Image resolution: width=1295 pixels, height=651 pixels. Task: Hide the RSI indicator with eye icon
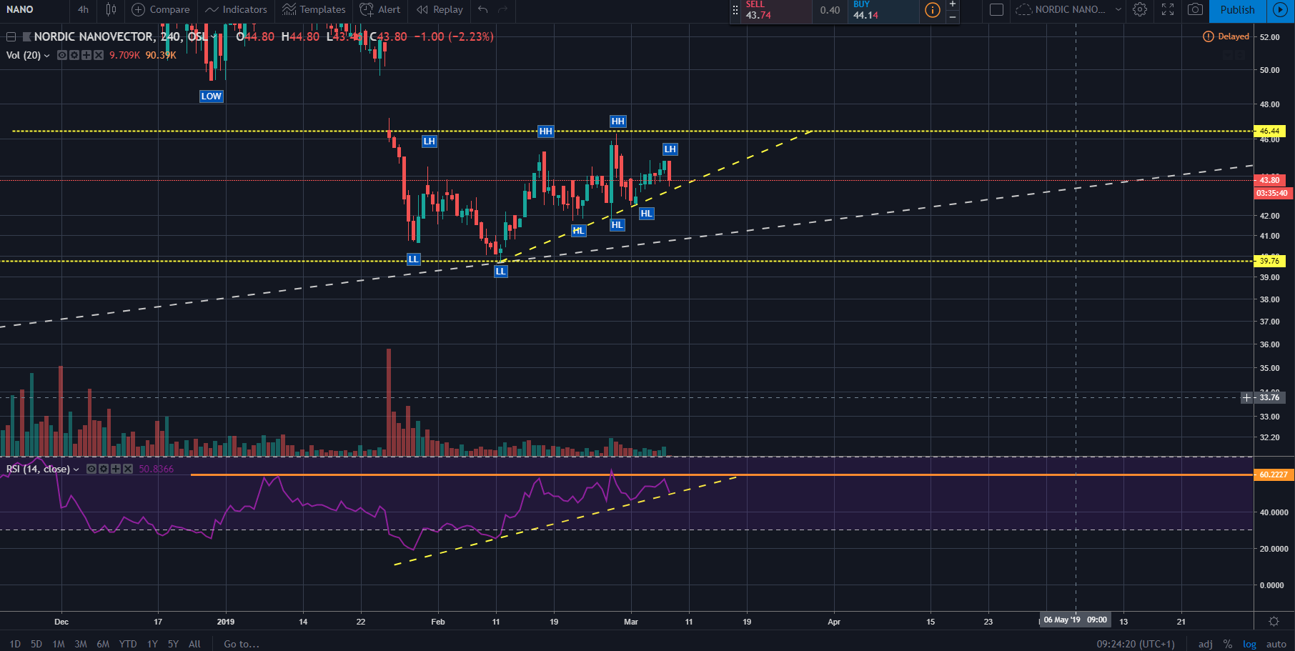91,469
